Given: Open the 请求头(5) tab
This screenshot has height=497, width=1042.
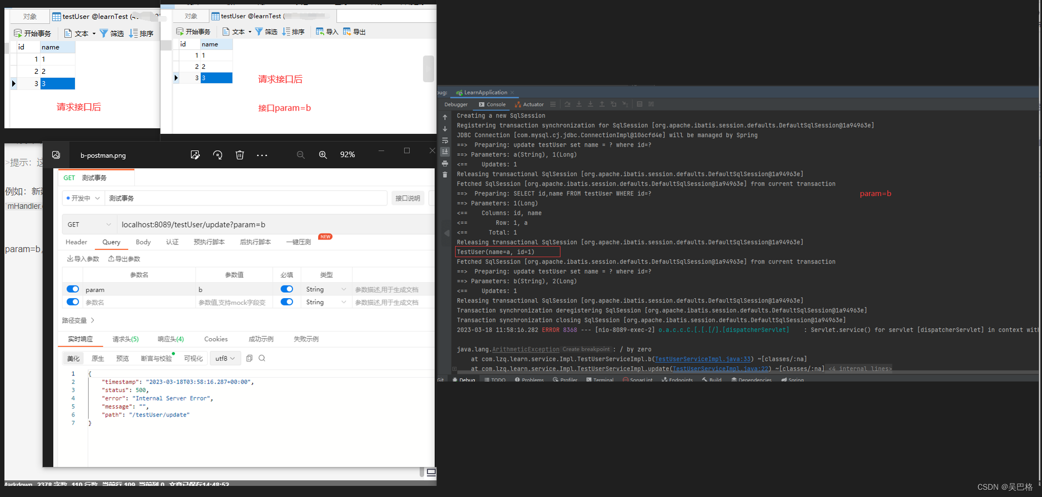Looking at the screenshot, I should pyautogui.click(x=125, y=339).
